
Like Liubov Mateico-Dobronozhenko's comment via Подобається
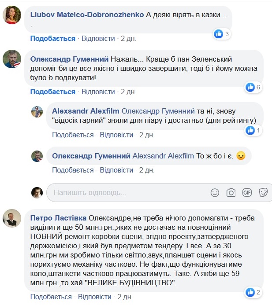[x=52, y=39]
